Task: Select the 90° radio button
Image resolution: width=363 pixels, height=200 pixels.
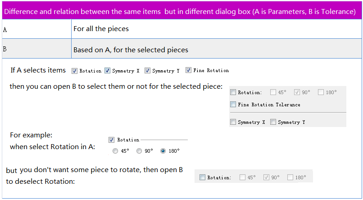Action: tap(139, 151)
